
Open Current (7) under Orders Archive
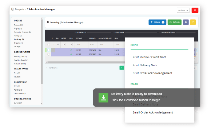click(x=18, y=103)
